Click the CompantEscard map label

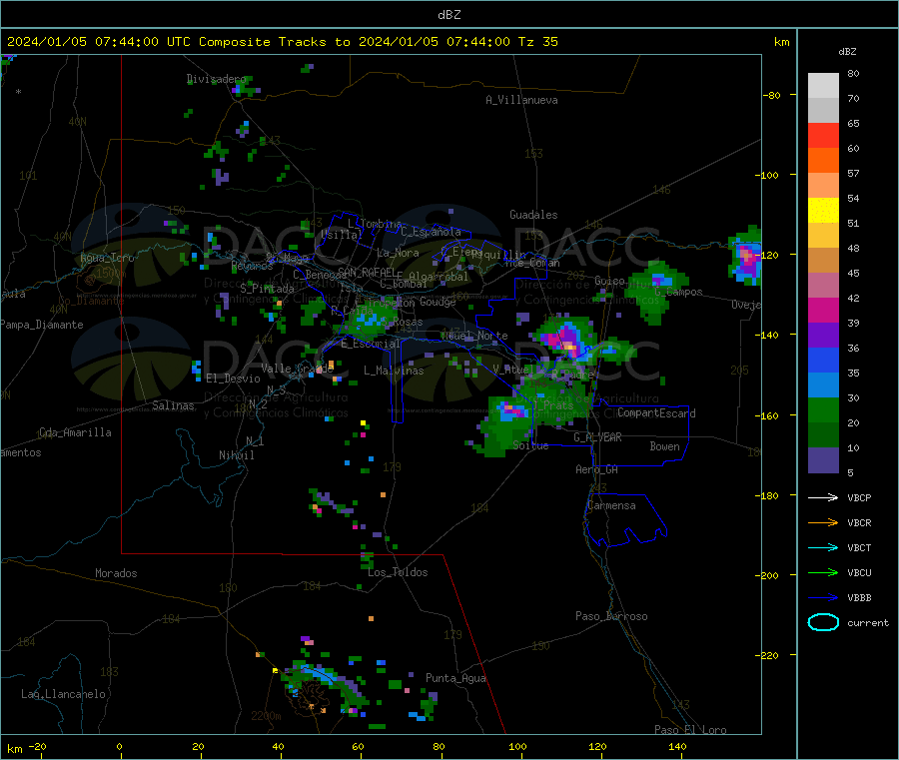pos(656,413)
